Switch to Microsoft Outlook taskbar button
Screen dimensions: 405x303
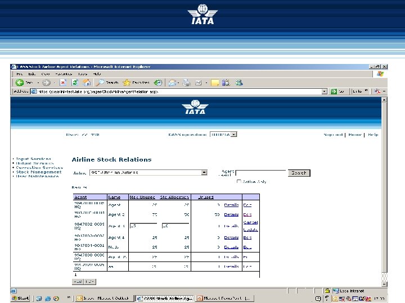coord(104,298)
